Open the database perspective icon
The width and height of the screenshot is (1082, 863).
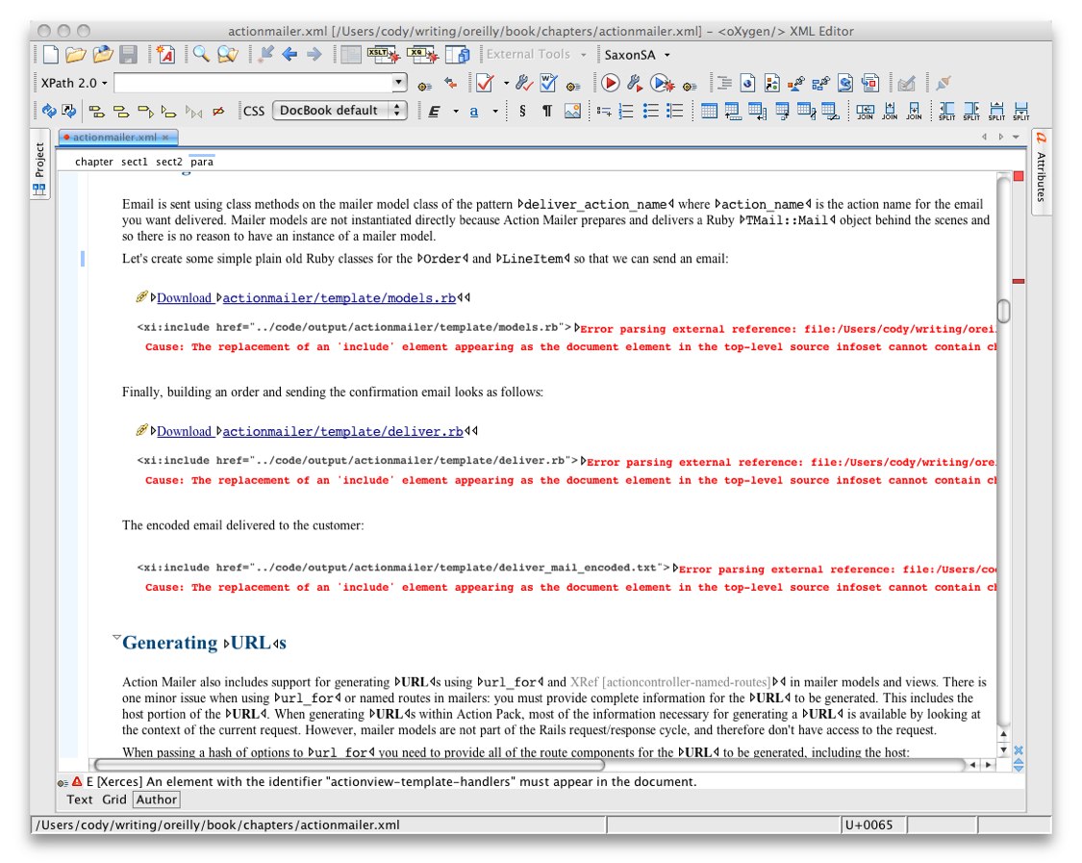458,55
